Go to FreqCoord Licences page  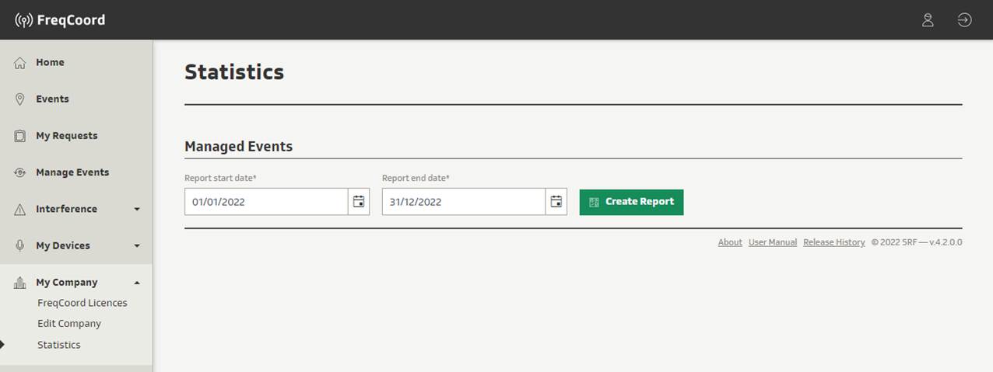tap(82, 303)
